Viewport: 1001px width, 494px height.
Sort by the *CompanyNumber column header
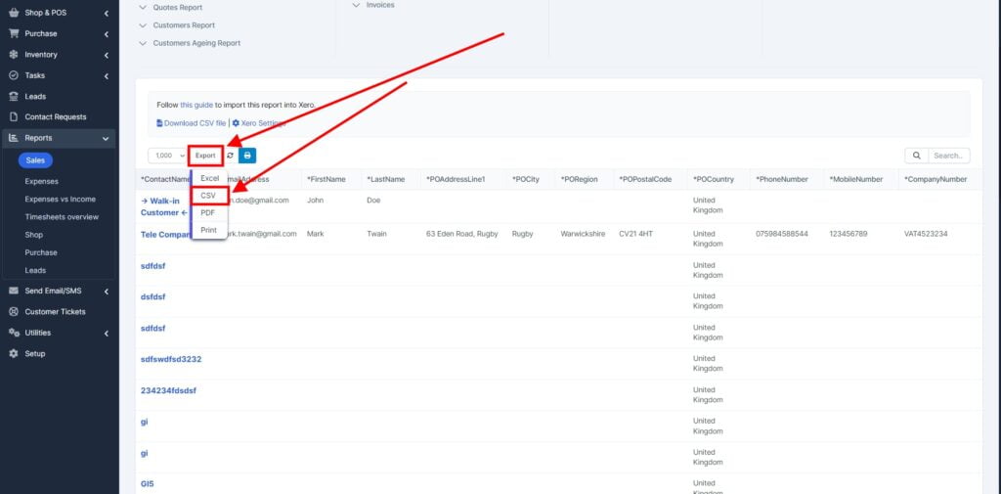pyautogui.click(x=936, y=180)
